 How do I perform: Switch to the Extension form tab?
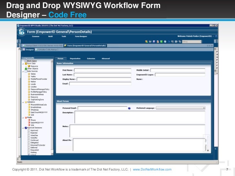coord(91,59)
